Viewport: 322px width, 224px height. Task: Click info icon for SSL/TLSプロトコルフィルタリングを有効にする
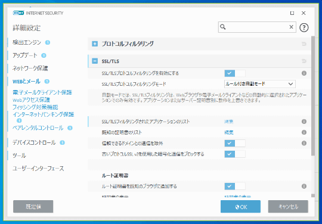(x=304, y=73)
